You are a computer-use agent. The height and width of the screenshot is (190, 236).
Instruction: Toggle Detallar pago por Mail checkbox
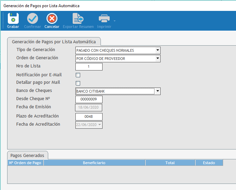(78, 83)
